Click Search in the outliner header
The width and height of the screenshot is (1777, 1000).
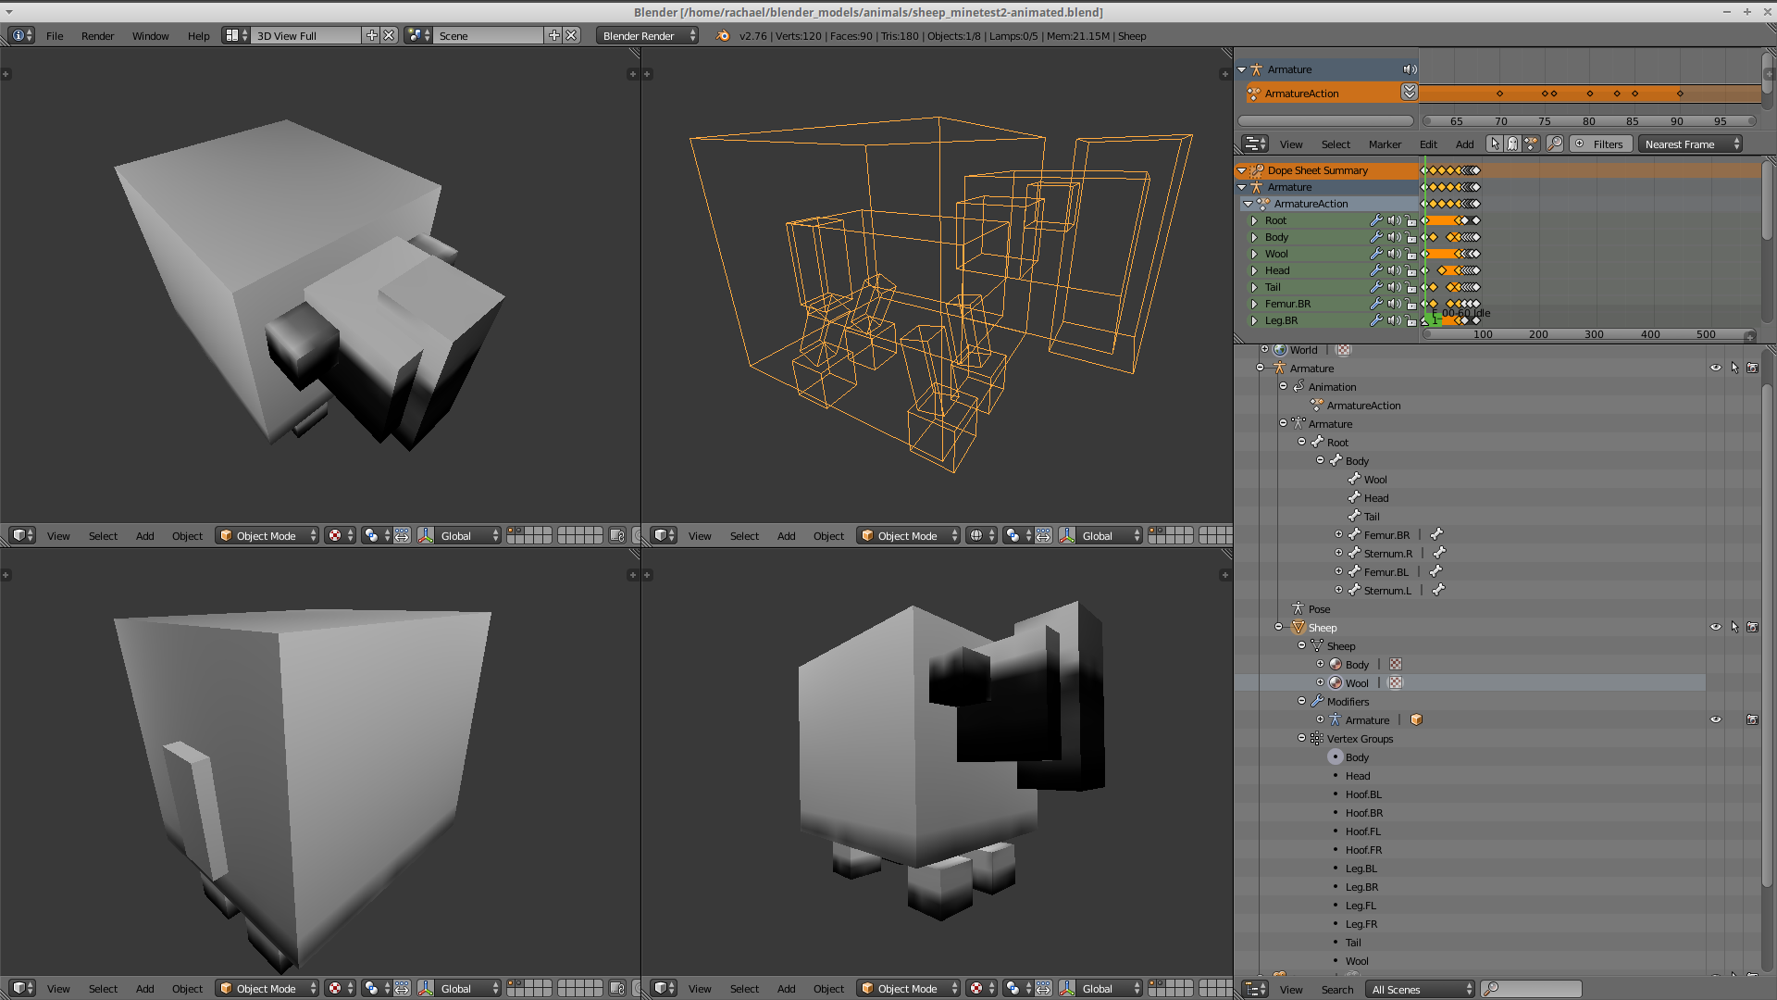(x=1336, y=989)
